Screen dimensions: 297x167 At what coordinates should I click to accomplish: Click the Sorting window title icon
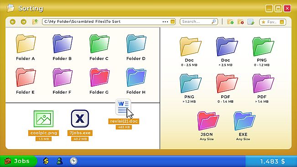click(10, 8)
